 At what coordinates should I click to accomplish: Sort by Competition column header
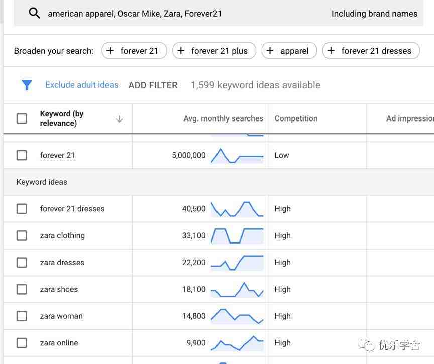tap(296, 118)
